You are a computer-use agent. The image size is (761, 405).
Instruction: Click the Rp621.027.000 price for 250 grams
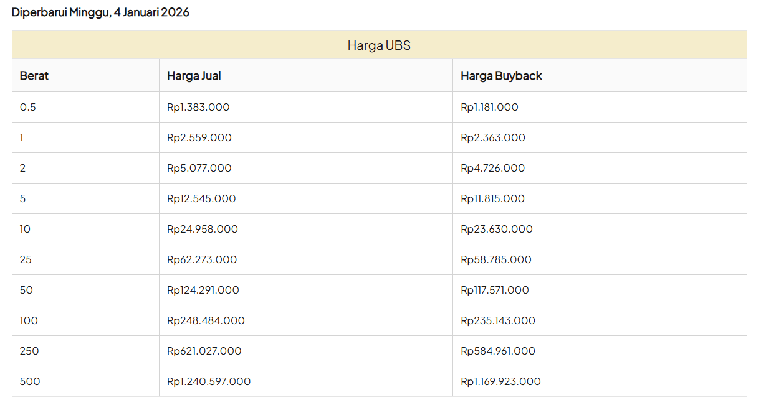point(204,351)
